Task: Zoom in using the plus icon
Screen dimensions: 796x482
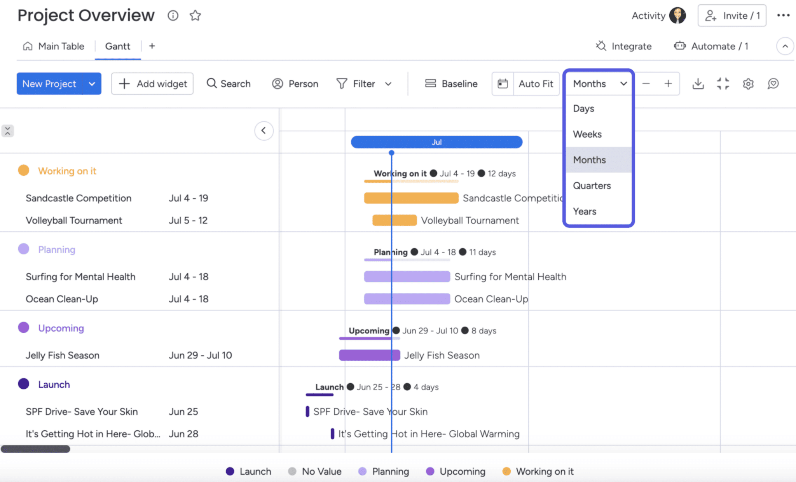Action: pos(669,84)
